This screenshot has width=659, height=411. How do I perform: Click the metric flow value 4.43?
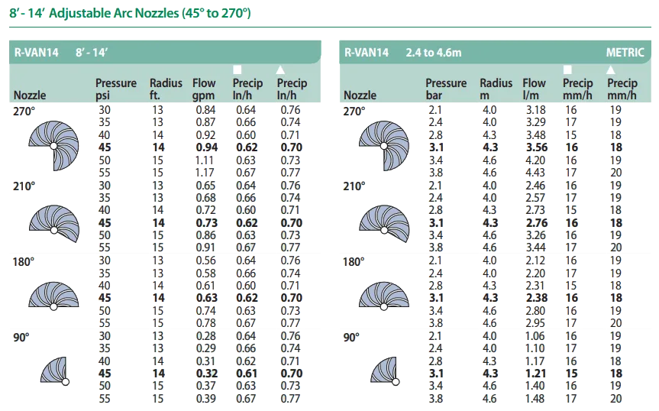coord(536,173)
